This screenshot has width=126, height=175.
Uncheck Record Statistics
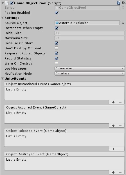pyautogui.click(x=57, y=58)
